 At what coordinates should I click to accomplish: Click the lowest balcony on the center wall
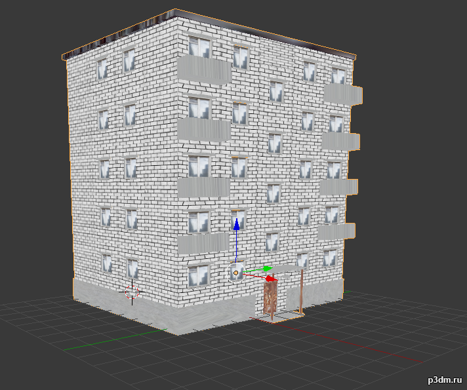coord(203,245)
